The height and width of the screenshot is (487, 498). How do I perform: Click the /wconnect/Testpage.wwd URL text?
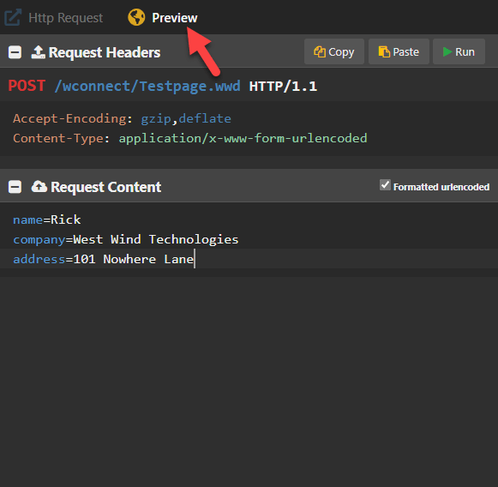pyautogui.click(x=147, y=86)
